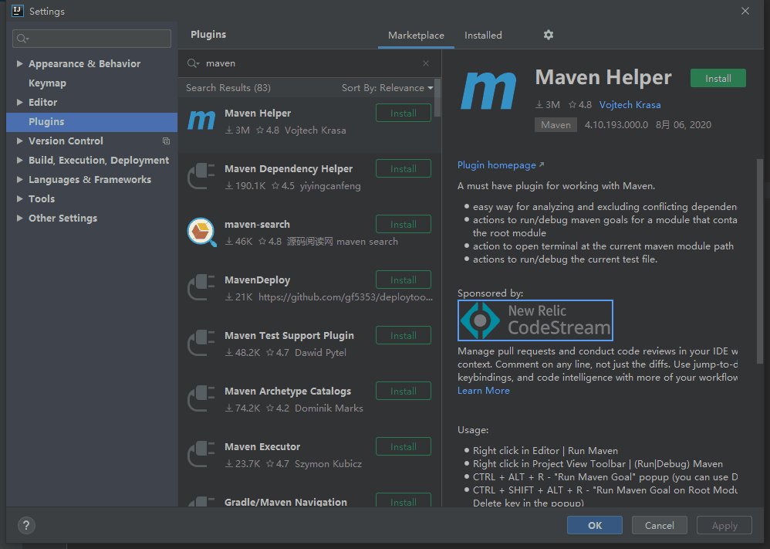Switch to the Installed tab
This screenshot has height=549, width=770.
pos(483,36)
